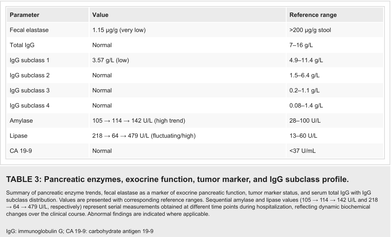Click the IgG abbreviation footnote text
Screen dimensions: 391x237
(80, 231)
